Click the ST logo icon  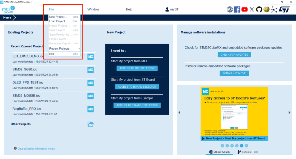(x=284, y=9)
